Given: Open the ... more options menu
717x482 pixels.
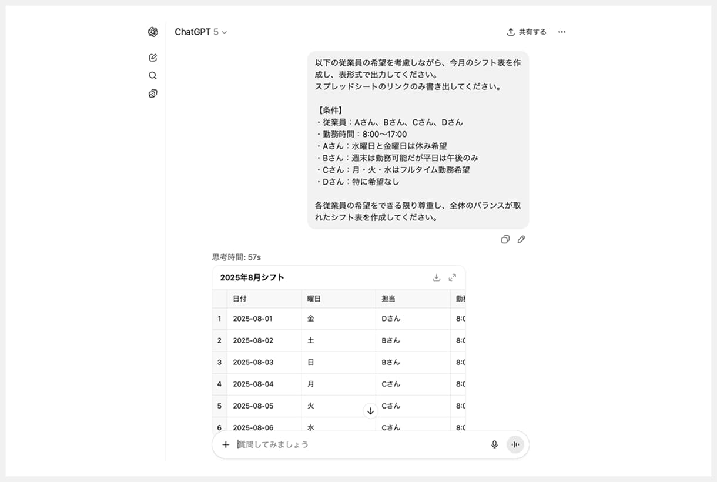Looking at the screenshot, I should (562, 32).
